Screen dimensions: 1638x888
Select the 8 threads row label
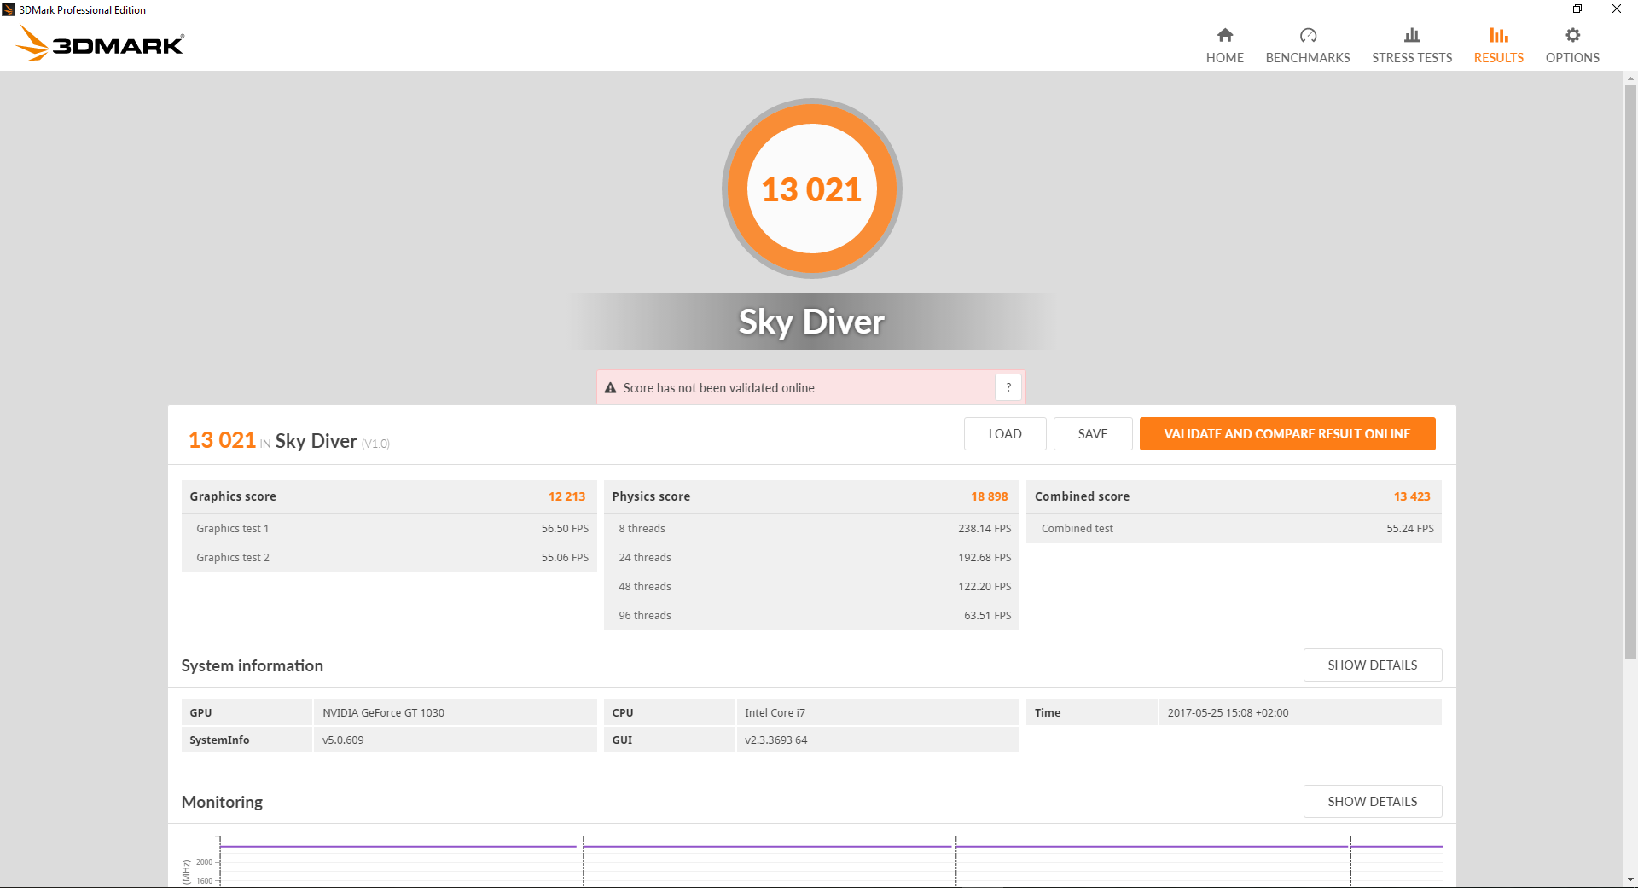coord(642,529)
